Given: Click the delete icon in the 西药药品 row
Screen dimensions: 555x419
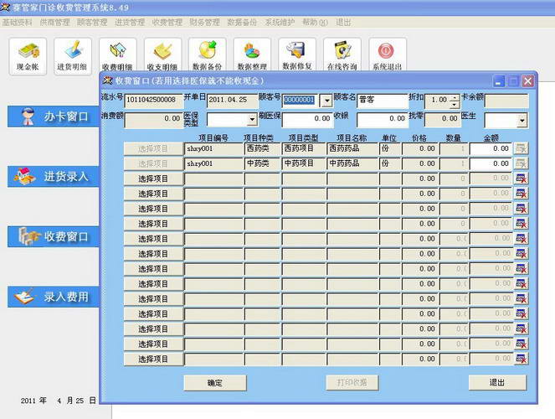Looking at the screenshot, I should click(521, 149).
